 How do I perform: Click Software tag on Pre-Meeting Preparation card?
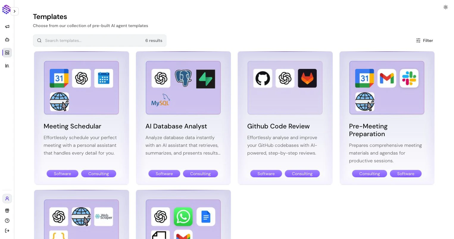point(406,174)
